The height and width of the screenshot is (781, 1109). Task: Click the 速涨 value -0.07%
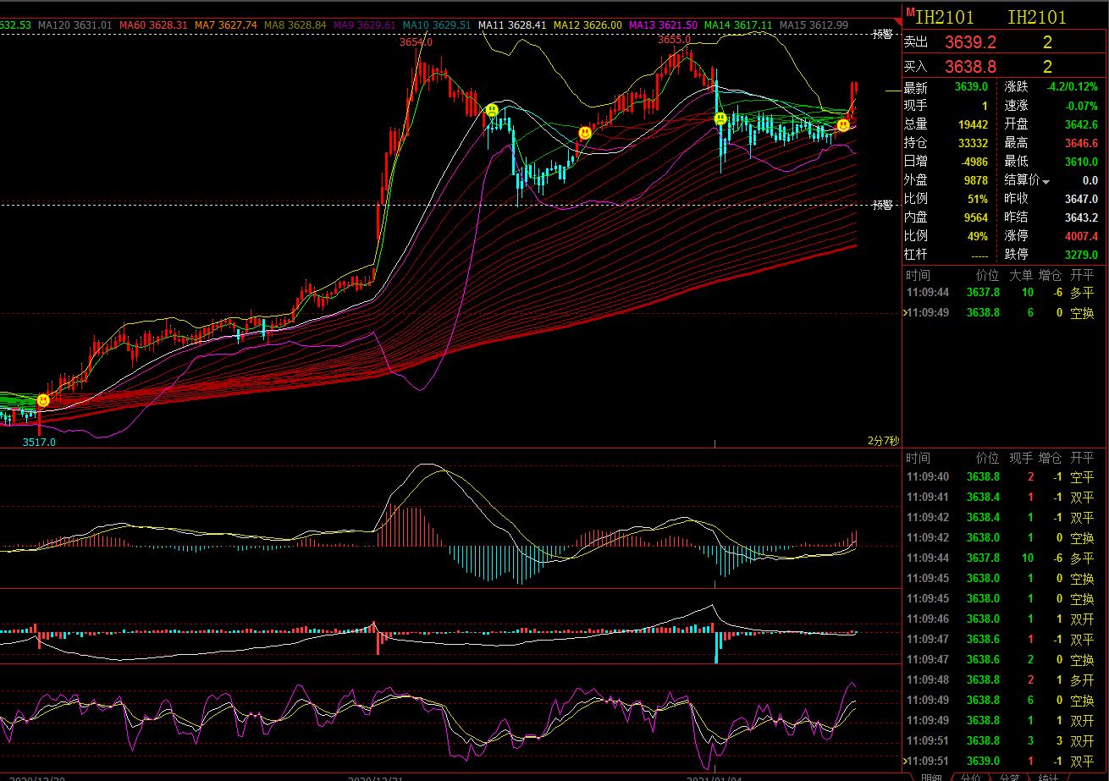click(x=1082, y=106)
